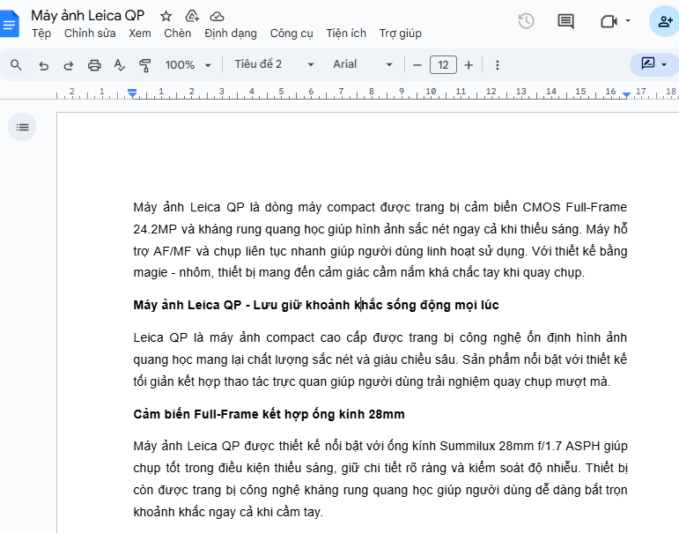The height and width of the screenshot is (533, 679).
Task: Click the word '24.2MP' in first paragraph
Action: 155,229
